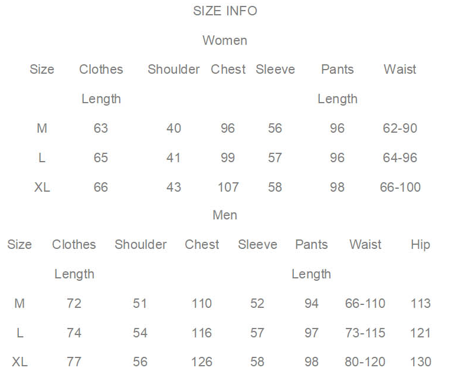Viewport: 455px width, 371px height.
Task: Click the Women's waist value 62-90
Action: pyautogui.click(x=400, y=129)
